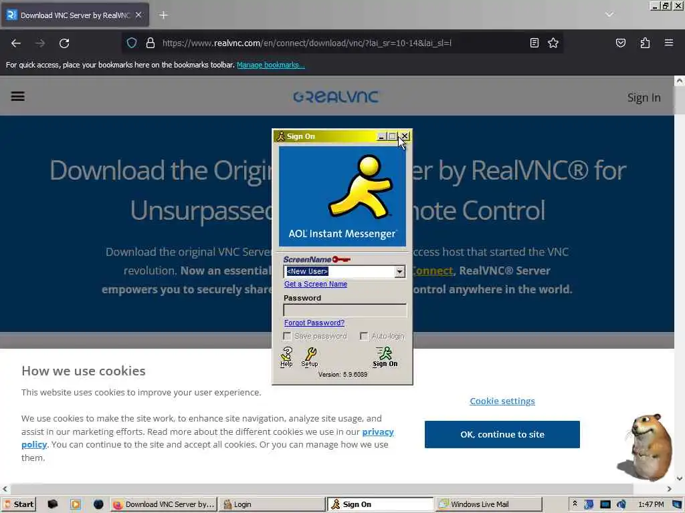Expand hidden system tray icons arrow
Viewport: 685px width, 513px height.
pos(575,504)
